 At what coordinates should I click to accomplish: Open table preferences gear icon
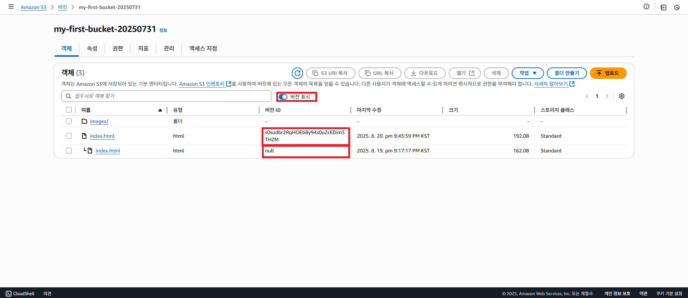point(622,96)
